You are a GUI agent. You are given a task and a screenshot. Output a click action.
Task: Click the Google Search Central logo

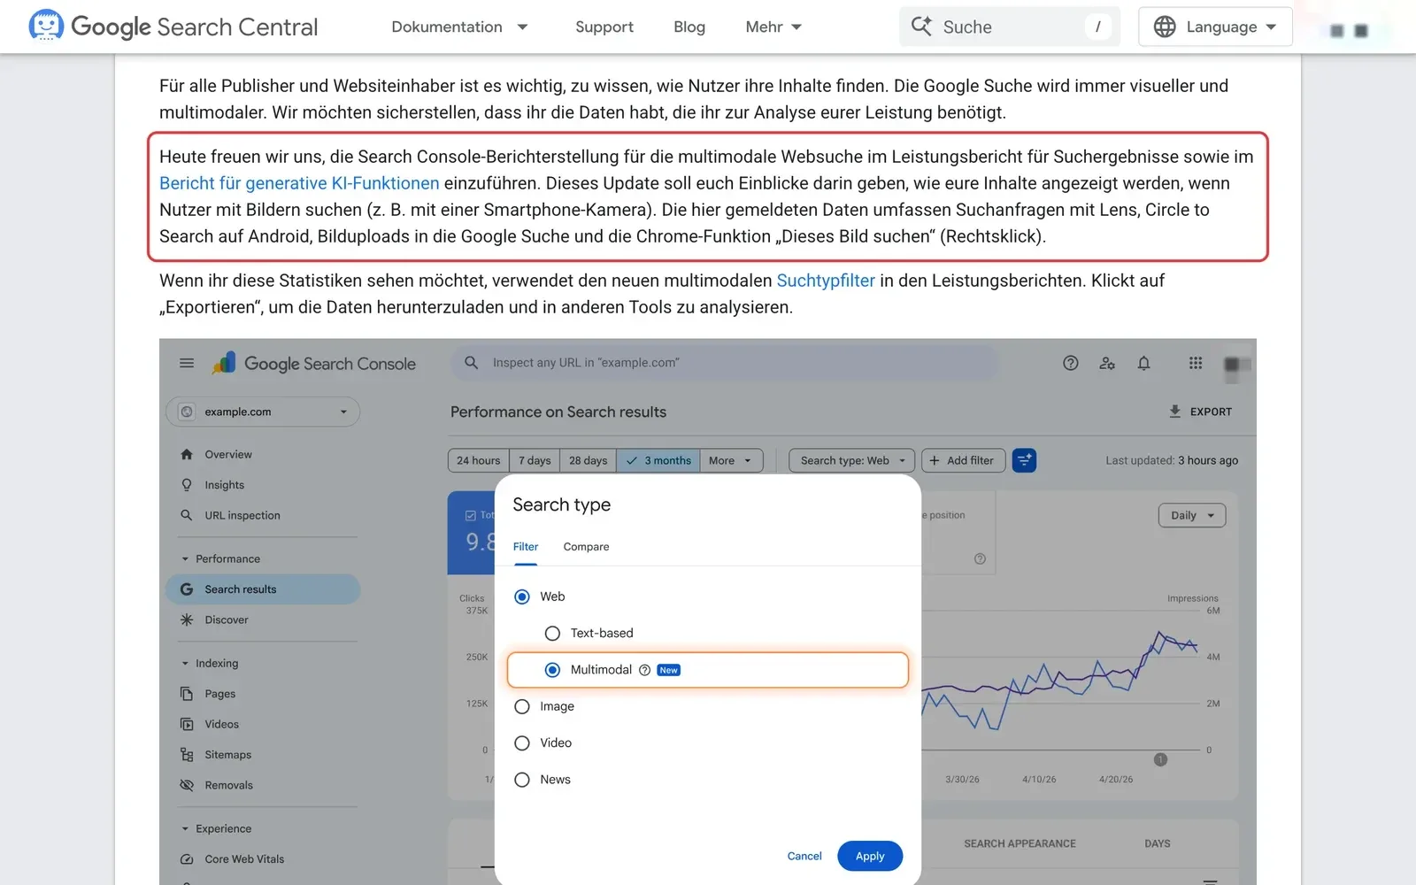point(173,27)
